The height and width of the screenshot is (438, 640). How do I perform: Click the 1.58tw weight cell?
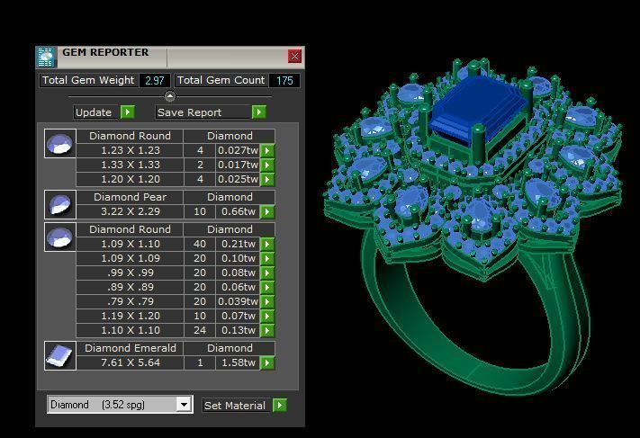238,362
